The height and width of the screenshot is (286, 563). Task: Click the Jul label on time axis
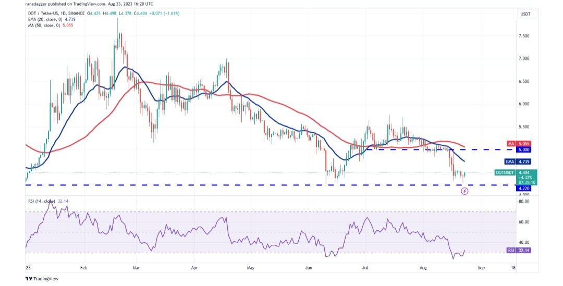[x=365, y=266]
